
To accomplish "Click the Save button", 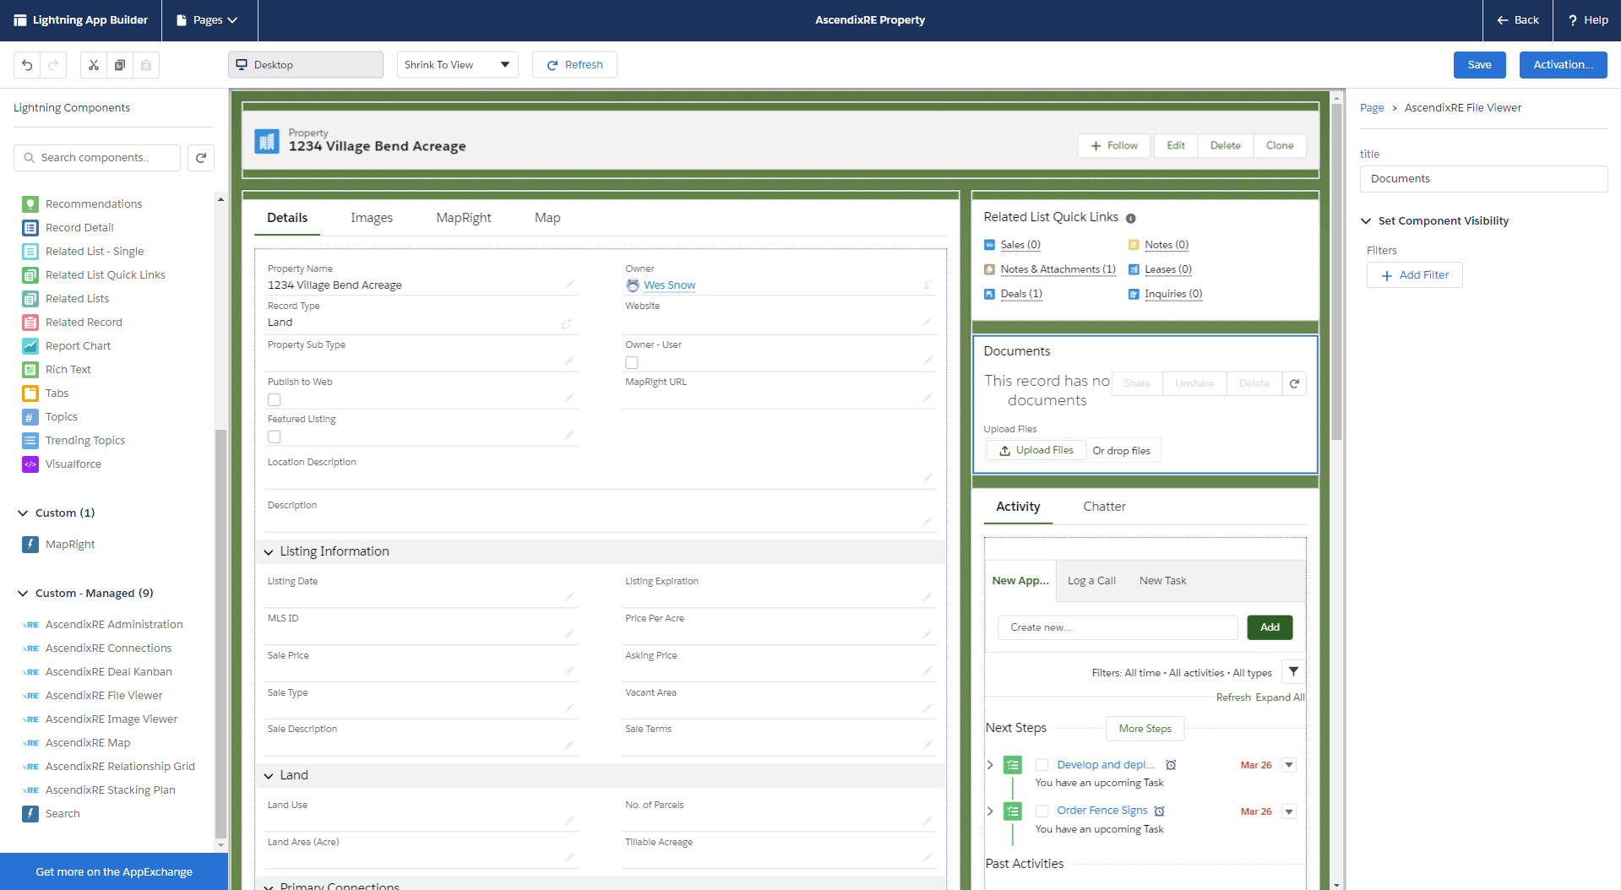I will (x=1479, y=65).
